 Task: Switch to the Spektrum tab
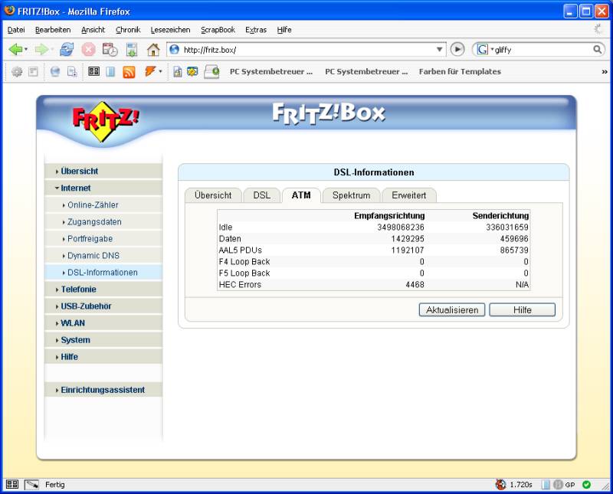click(352, 195)
